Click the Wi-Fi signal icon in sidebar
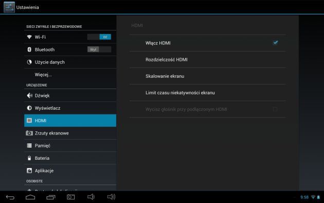 pyautogui.click(x=29, y=37)
